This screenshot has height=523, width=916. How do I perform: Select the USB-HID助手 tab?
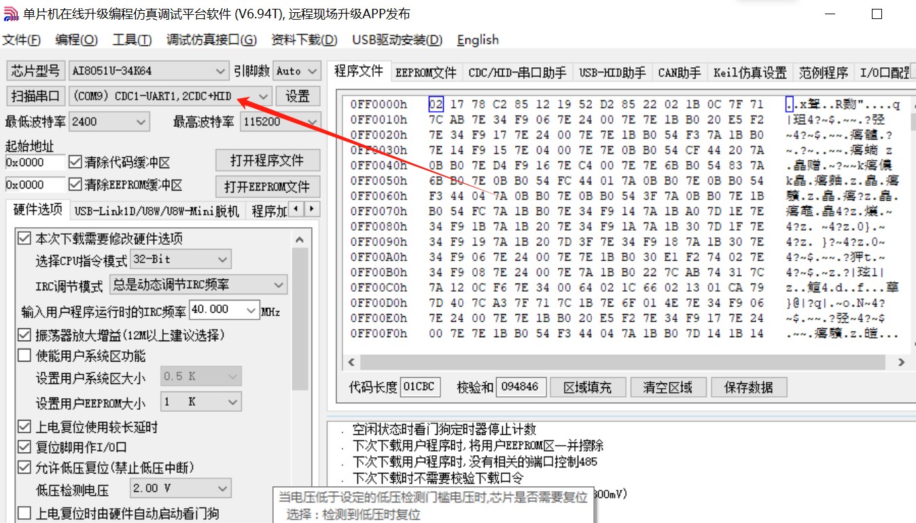click(x=612, y=73)
